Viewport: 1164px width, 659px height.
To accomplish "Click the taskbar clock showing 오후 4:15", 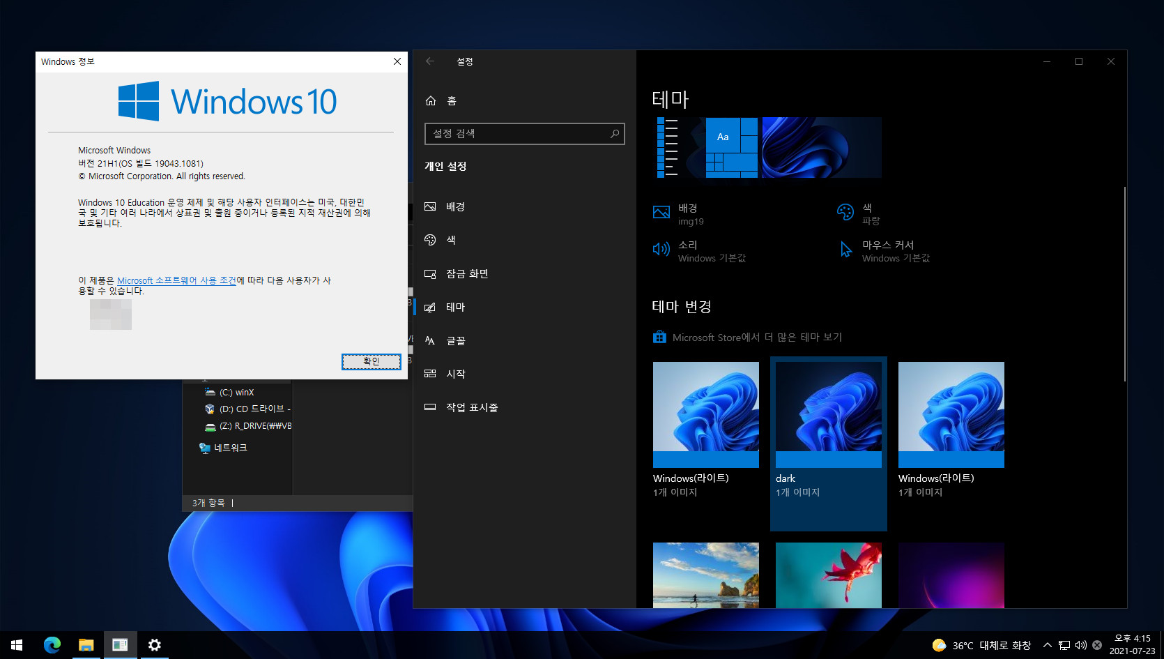I will (1132, 645).
